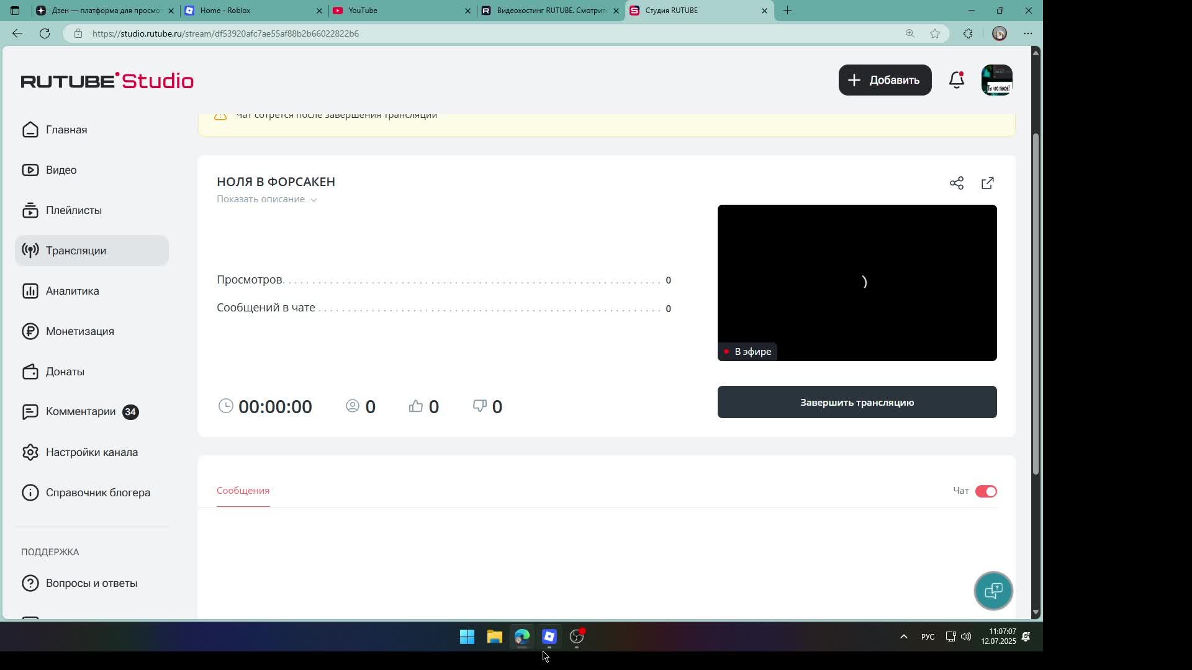Open browser settings and more menu

[x=1028, y=33]
